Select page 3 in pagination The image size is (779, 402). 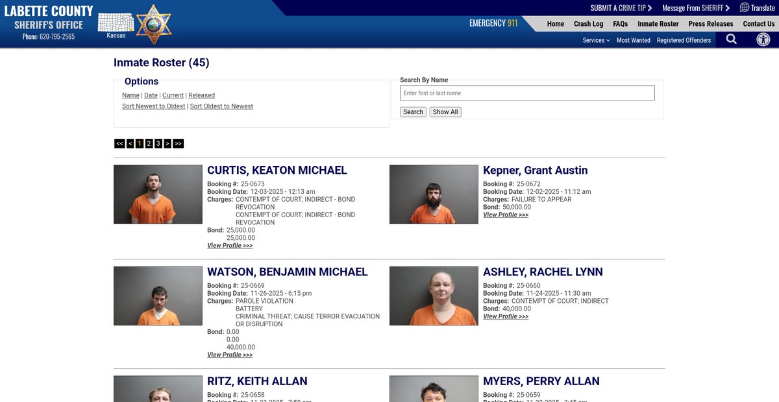(x=158, y=143)
